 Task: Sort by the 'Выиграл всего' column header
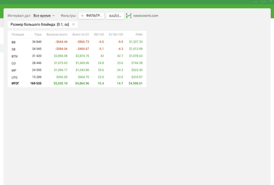57,34
